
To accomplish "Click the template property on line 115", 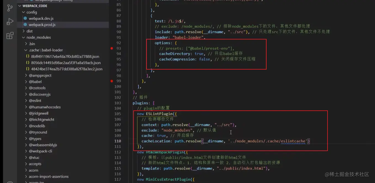I will [150, 168].
